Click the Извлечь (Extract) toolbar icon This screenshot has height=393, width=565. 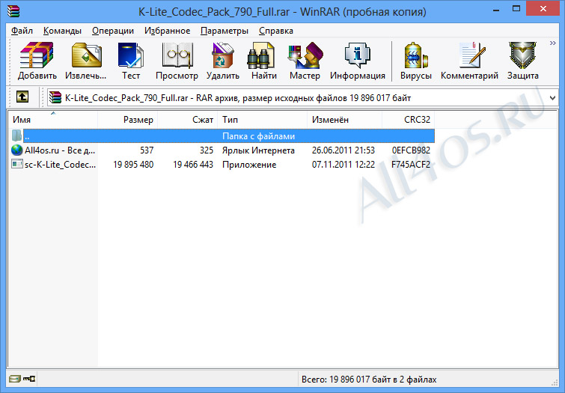click(x=86, y=55)
